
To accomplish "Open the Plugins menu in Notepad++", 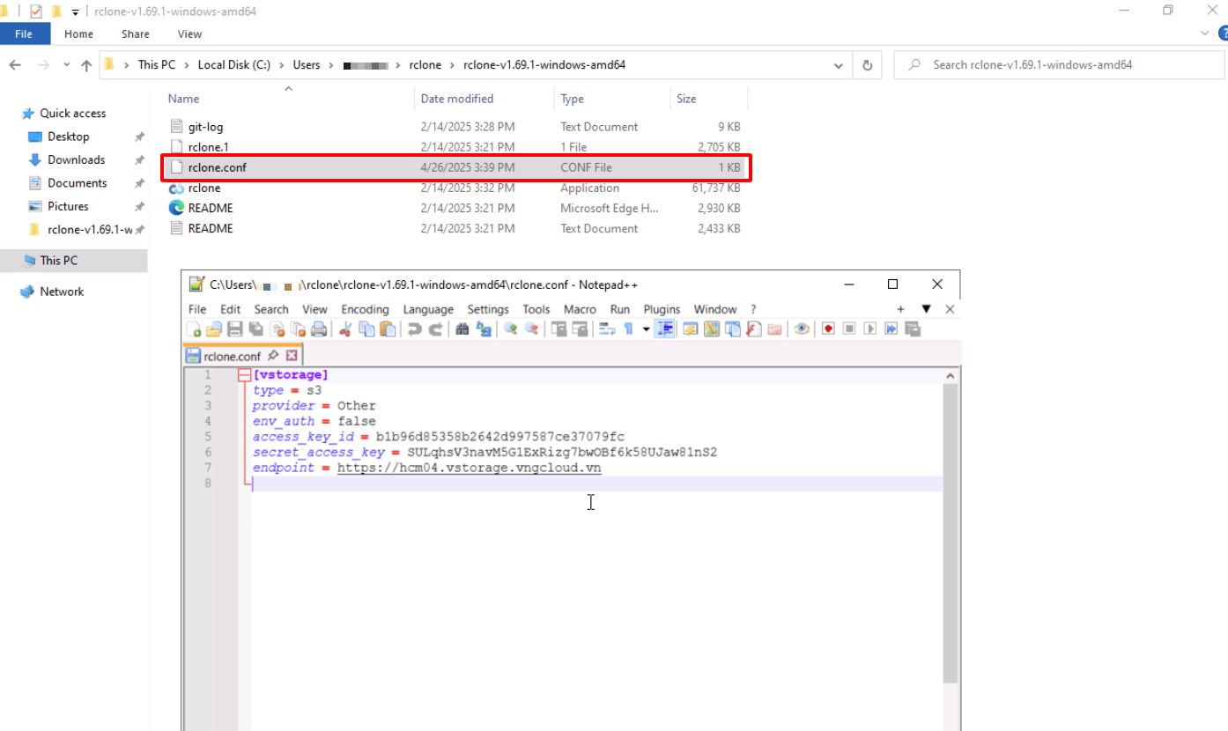I will (662, 309).
